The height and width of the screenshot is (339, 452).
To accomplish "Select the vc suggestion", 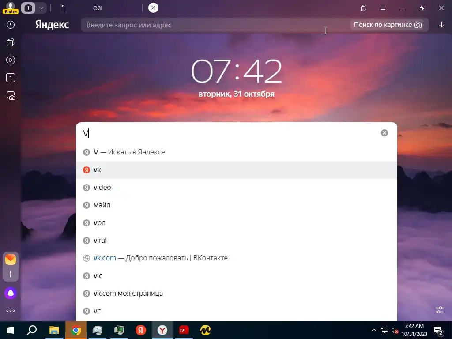I will point(237,311).
